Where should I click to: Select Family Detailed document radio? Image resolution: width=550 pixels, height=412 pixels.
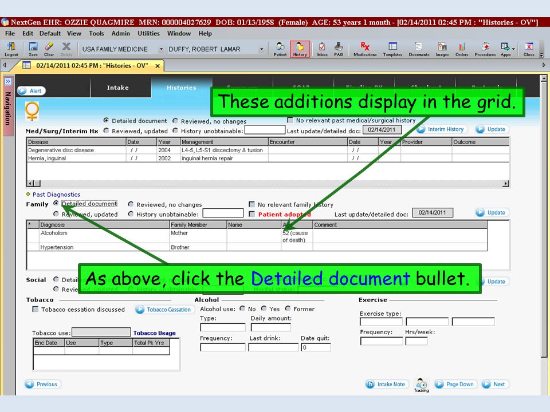56,203
